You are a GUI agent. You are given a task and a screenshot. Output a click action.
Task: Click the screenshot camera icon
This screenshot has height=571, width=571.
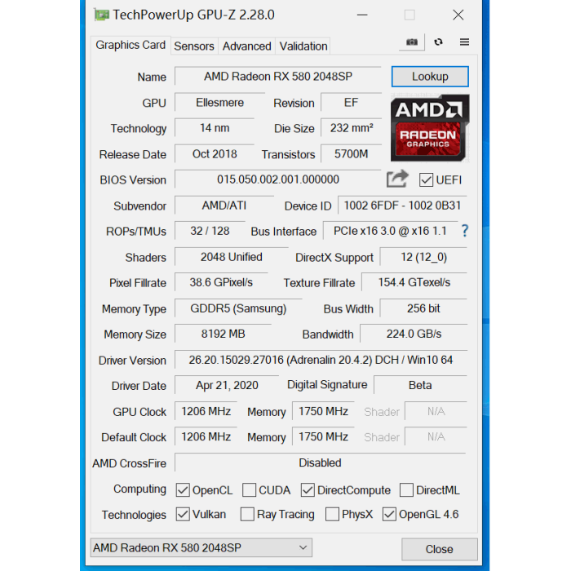click(412, 42)
